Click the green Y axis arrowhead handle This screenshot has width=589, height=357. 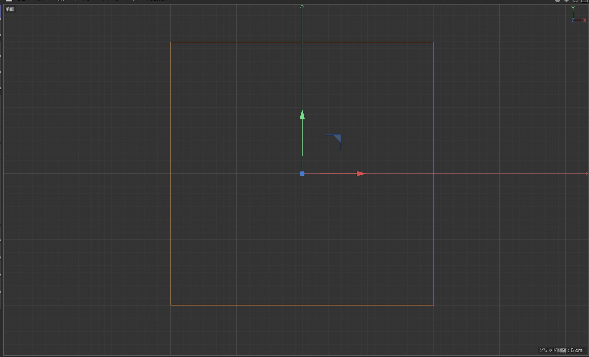302,115
